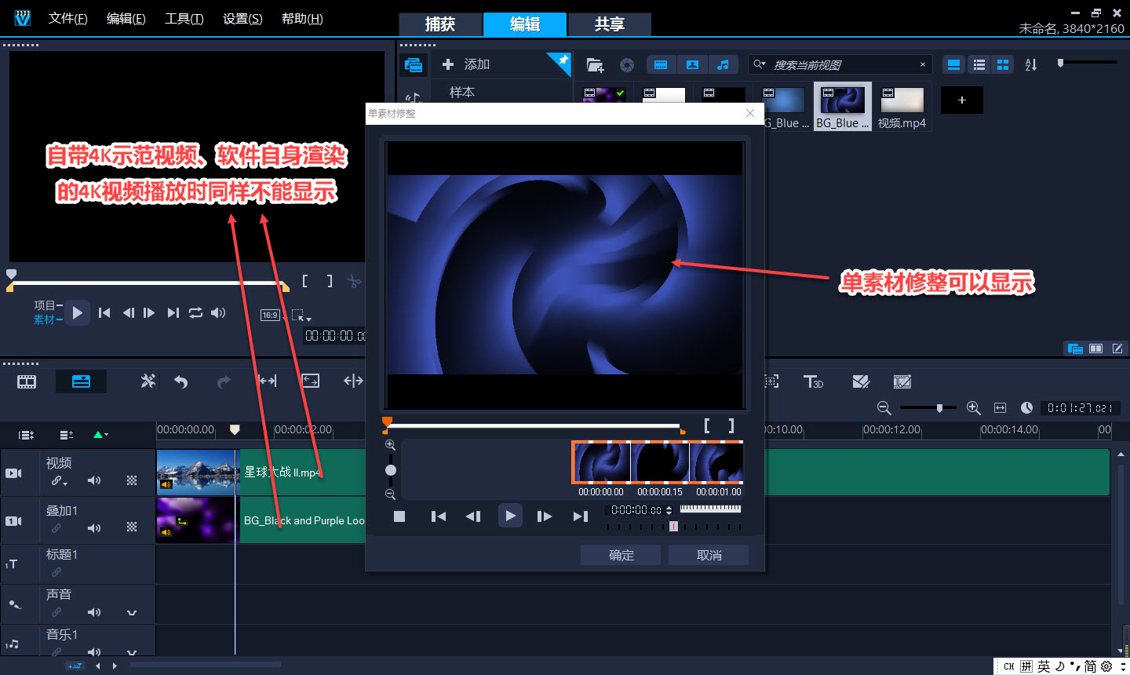Image resolution: width=1130 pixels, height=675 pixels.
Task: Open the 文件(F) menu
Action: 67,19
